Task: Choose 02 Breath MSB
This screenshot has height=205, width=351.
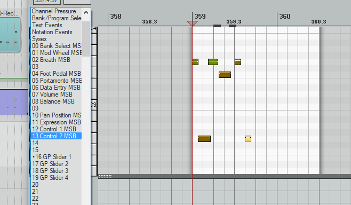Action: pyautogui.click(x=56, y=60)
